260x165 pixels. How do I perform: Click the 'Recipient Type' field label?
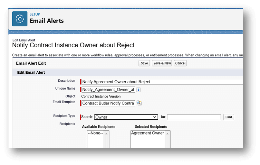[x=64, y=116]
